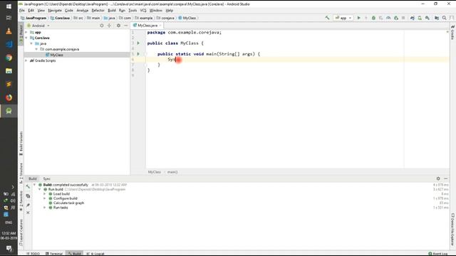Click the hammer icon in Build panel sidebar
The height and width of the screenshot is (256, 456).
(x=28, y=186)
